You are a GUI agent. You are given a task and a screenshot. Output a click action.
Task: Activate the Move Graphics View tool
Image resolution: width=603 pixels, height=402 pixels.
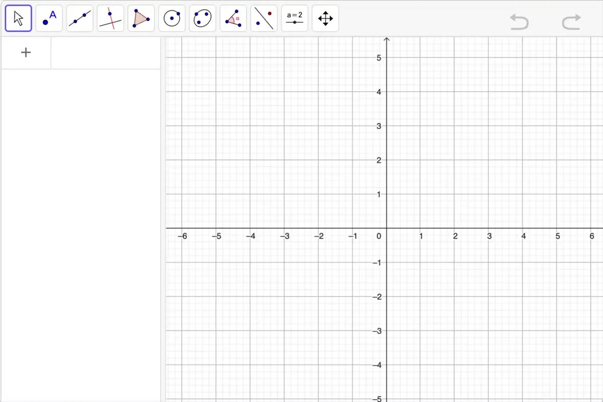[x=326, y=18]
